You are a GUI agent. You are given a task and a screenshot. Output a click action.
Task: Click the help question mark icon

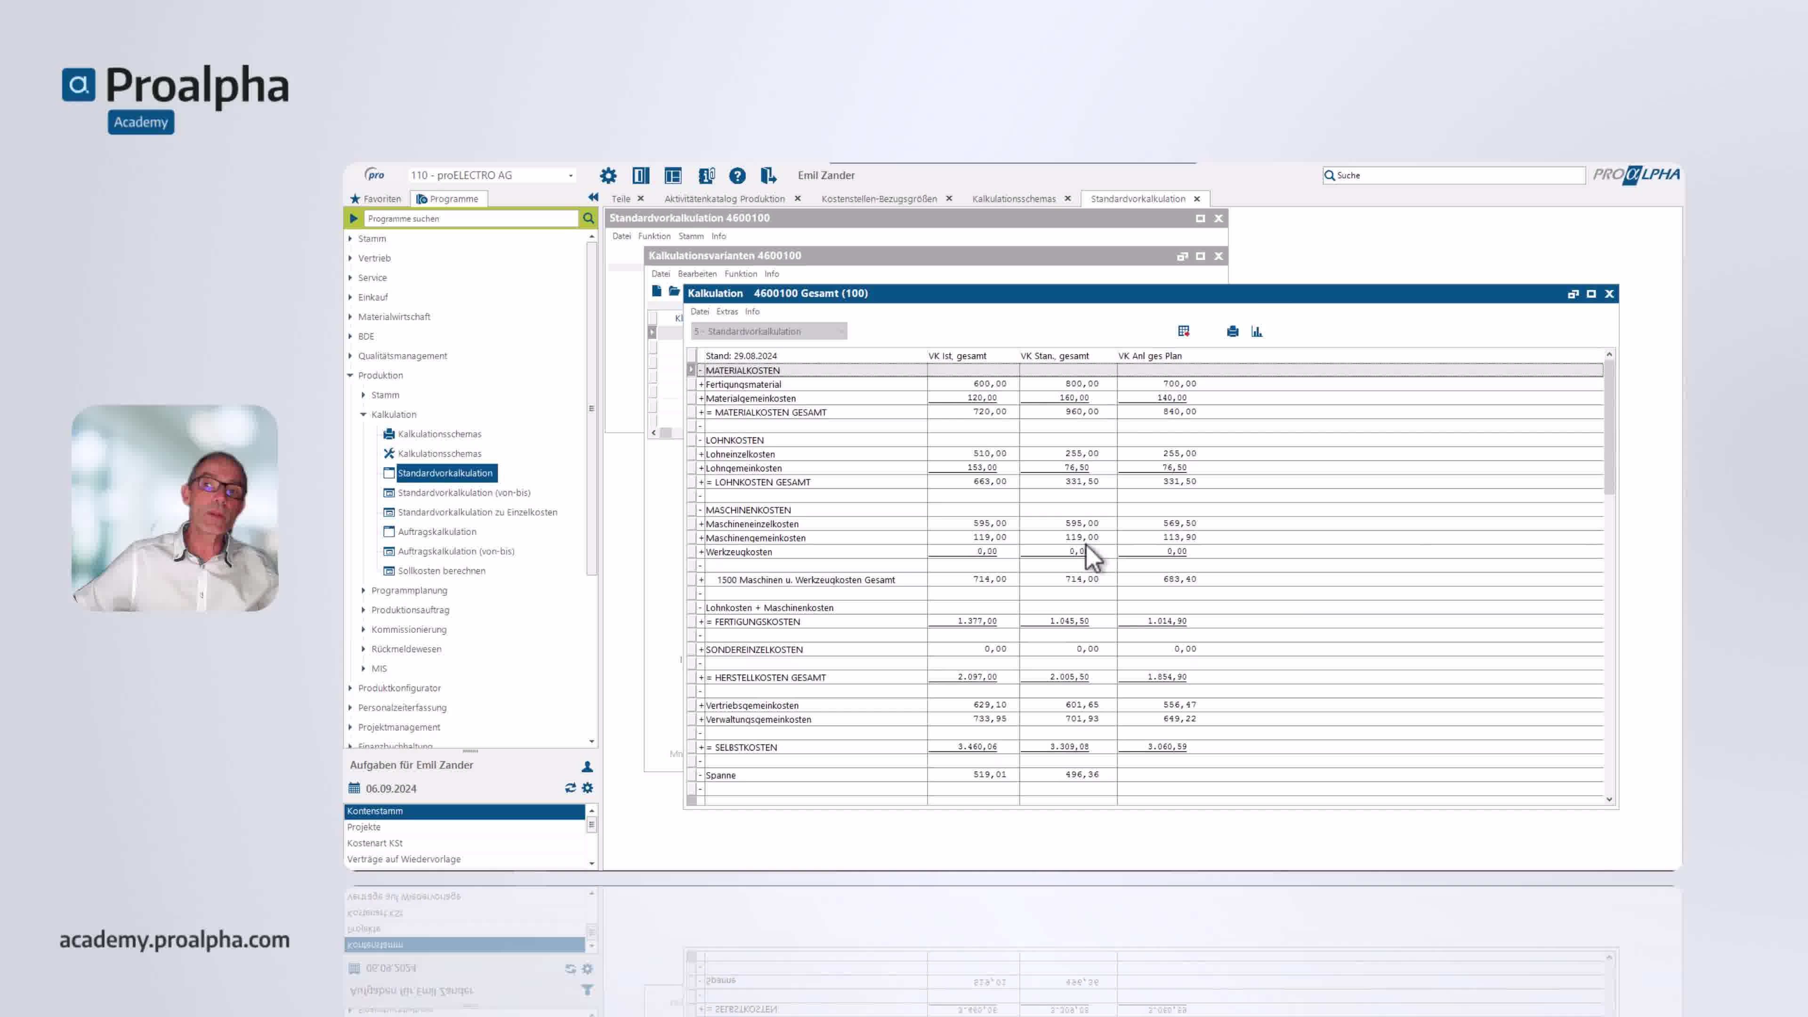(x=737, y=176)
